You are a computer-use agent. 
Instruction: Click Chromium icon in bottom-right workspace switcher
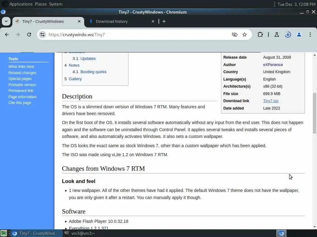tap(281, 233)
